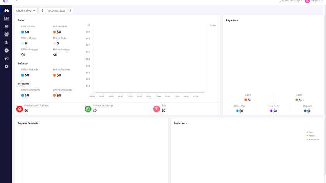The height and width of the screenshot is (183, 326).
Task: Open the Dashboard gauge icon in sidebar
Action: [x=6, y=10]
